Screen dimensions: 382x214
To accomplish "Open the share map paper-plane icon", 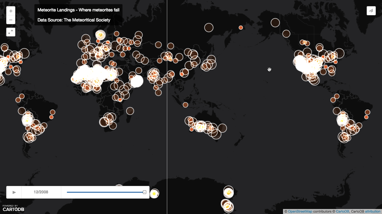I will 371,11.
